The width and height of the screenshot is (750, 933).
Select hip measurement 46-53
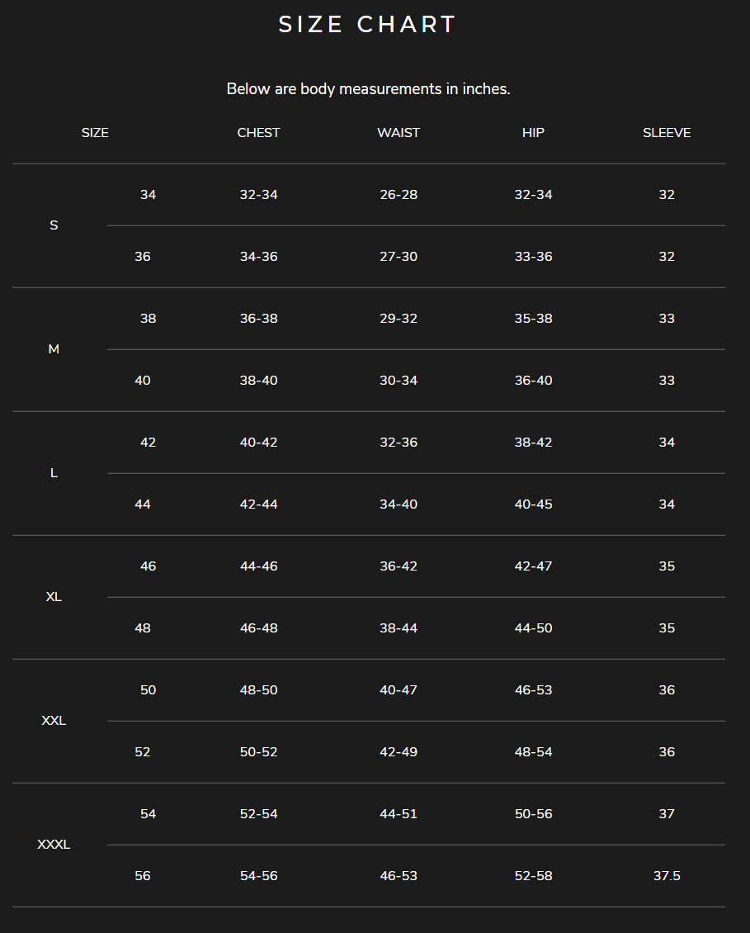(533, 690)
